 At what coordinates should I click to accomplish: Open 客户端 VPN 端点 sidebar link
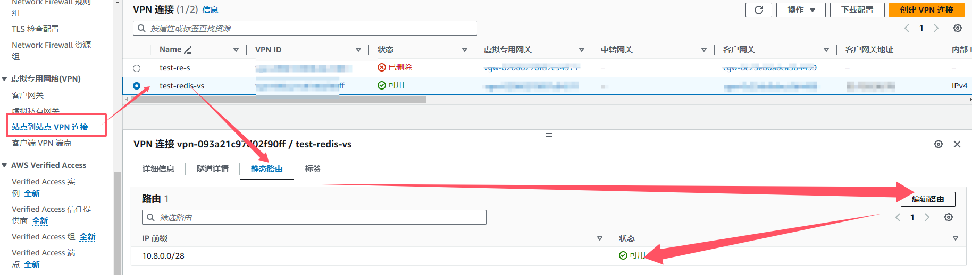pyautogui.click(x=41, y=143)
